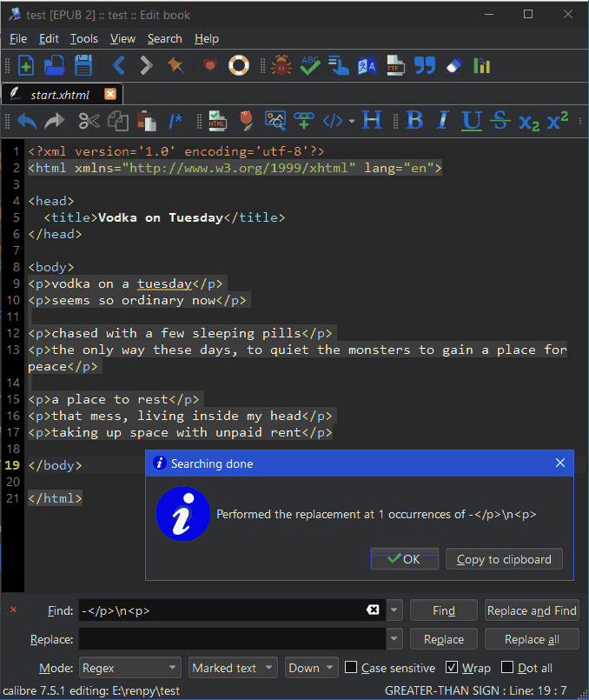589x700 pixels.
Task: Open the Marked text scope dropdown
Action: coord(233,668)
